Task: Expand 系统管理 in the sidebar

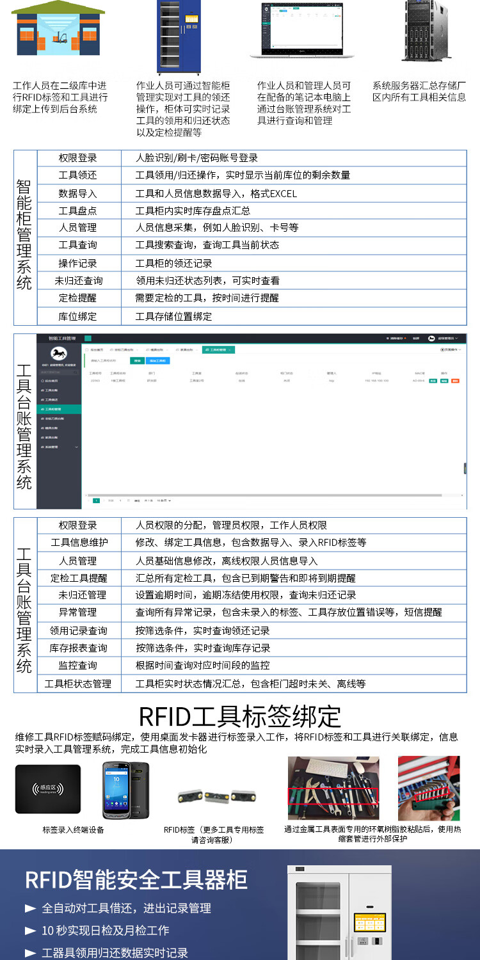Action: 59,447
